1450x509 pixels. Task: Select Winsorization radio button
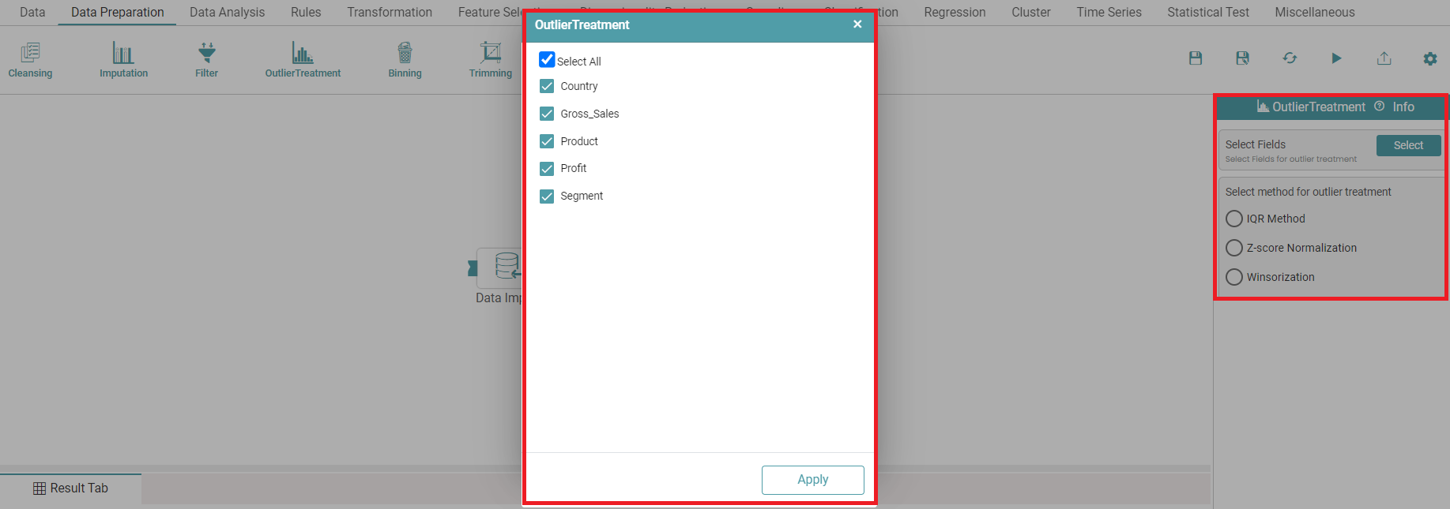pos(1234,277)
